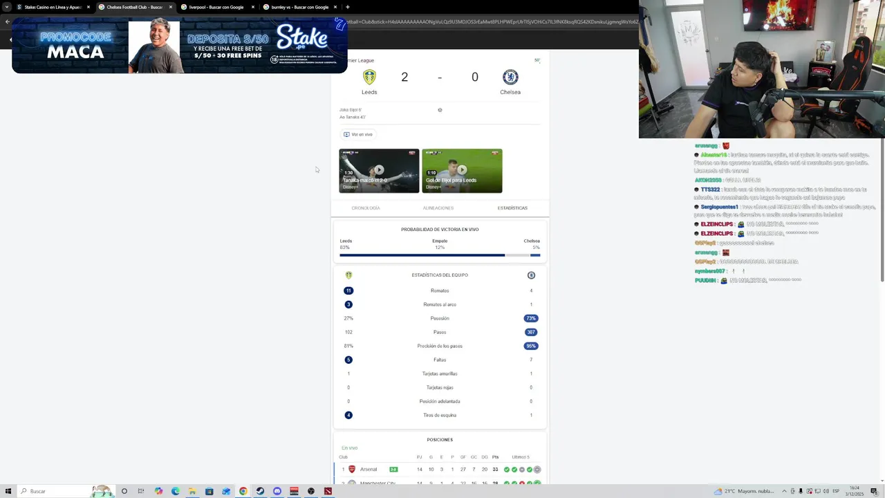The height and width of the screenshot is (498, 885).
Task: Click the Posesión stat label
Action: point(440,318)
